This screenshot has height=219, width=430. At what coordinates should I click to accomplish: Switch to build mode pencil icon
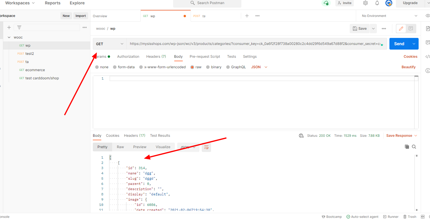(401, 29)
